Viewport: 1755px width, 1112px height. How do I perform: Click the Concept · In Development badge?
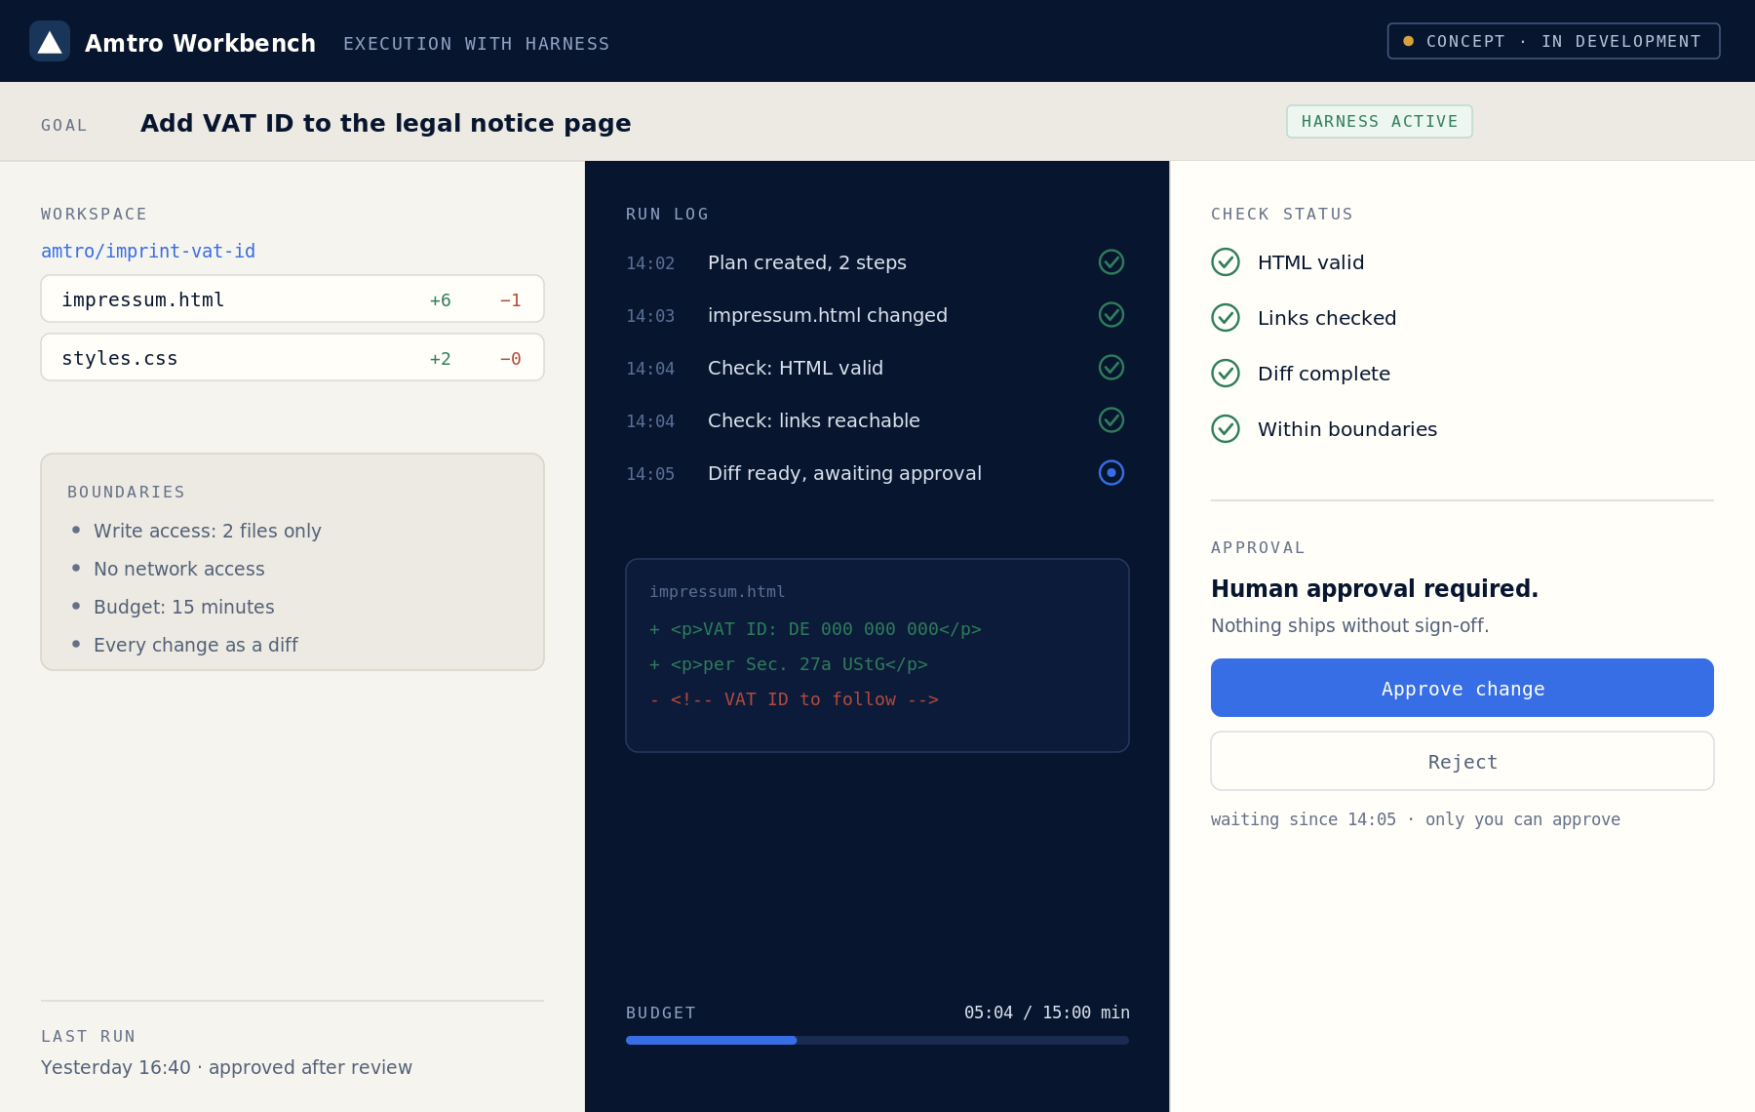tap(1554, 41)
